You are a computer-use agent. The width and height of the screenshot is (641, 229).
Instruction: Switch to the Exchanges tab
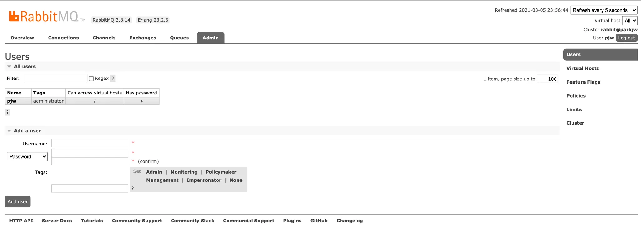[x=143, y=38]
